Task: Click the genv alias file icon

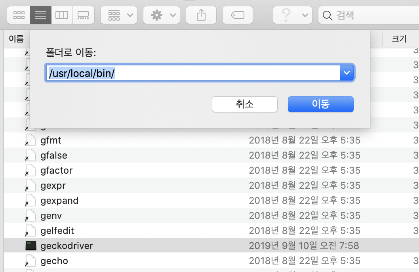Action: click(x=30, y=215)
